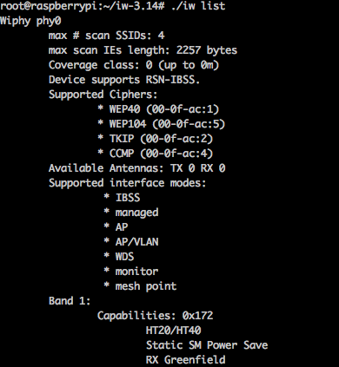Click the AP/VLAN mode entry

131,242
